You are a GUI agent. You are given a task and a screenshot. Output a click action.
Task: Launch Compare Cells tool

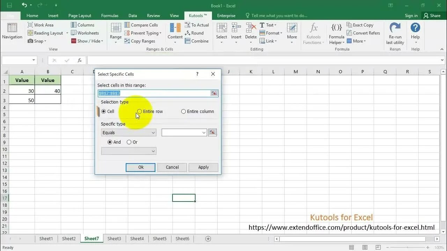[x=141, y=25]
